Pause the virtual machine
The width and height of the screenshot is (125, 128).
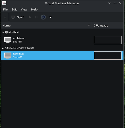pos(36,17)
